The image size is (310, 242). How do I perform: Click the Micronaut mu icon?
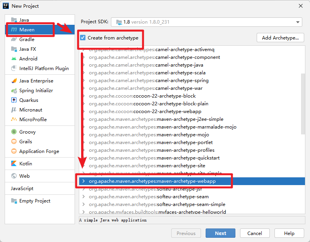pyautogui.click(x=14, y=110)
